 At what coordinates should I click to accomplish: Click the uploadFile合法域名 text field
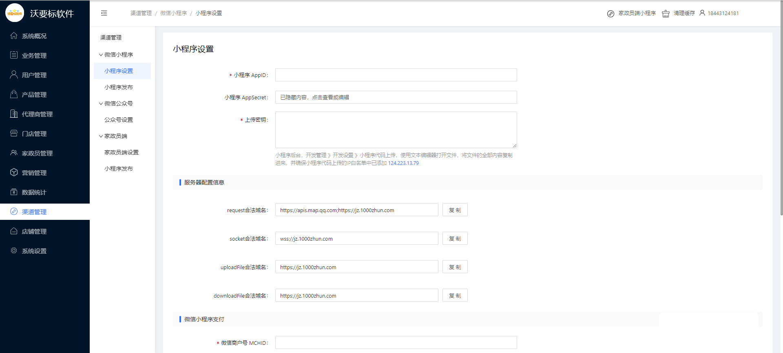[x=357, y=267]
